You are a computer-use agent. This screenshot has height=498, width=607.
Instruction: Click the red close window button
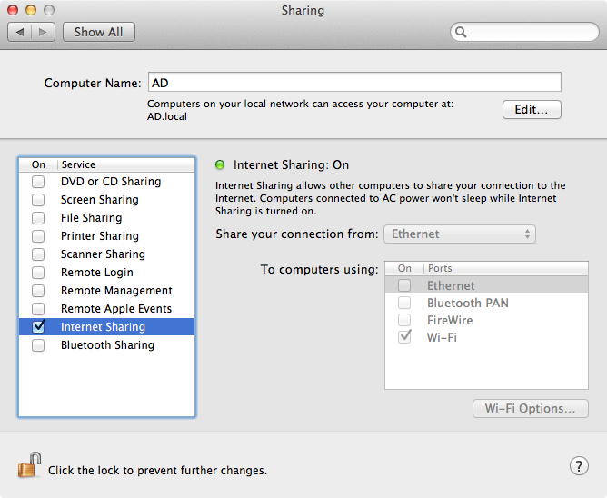pos(13,10)
